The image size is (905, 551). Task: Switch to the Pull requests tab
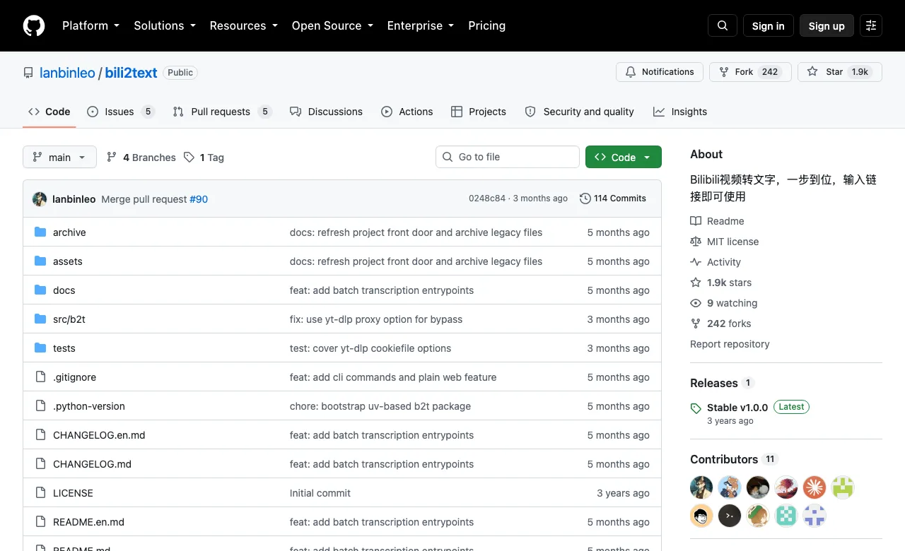pyautogui.click(x=221, y=112)
